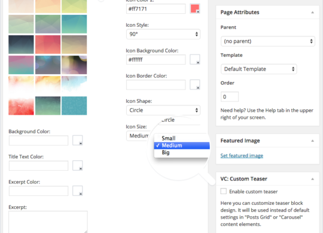
Task: Click the Excerpt Color text field
Action: pyautogui.click(x=38, y=191)
